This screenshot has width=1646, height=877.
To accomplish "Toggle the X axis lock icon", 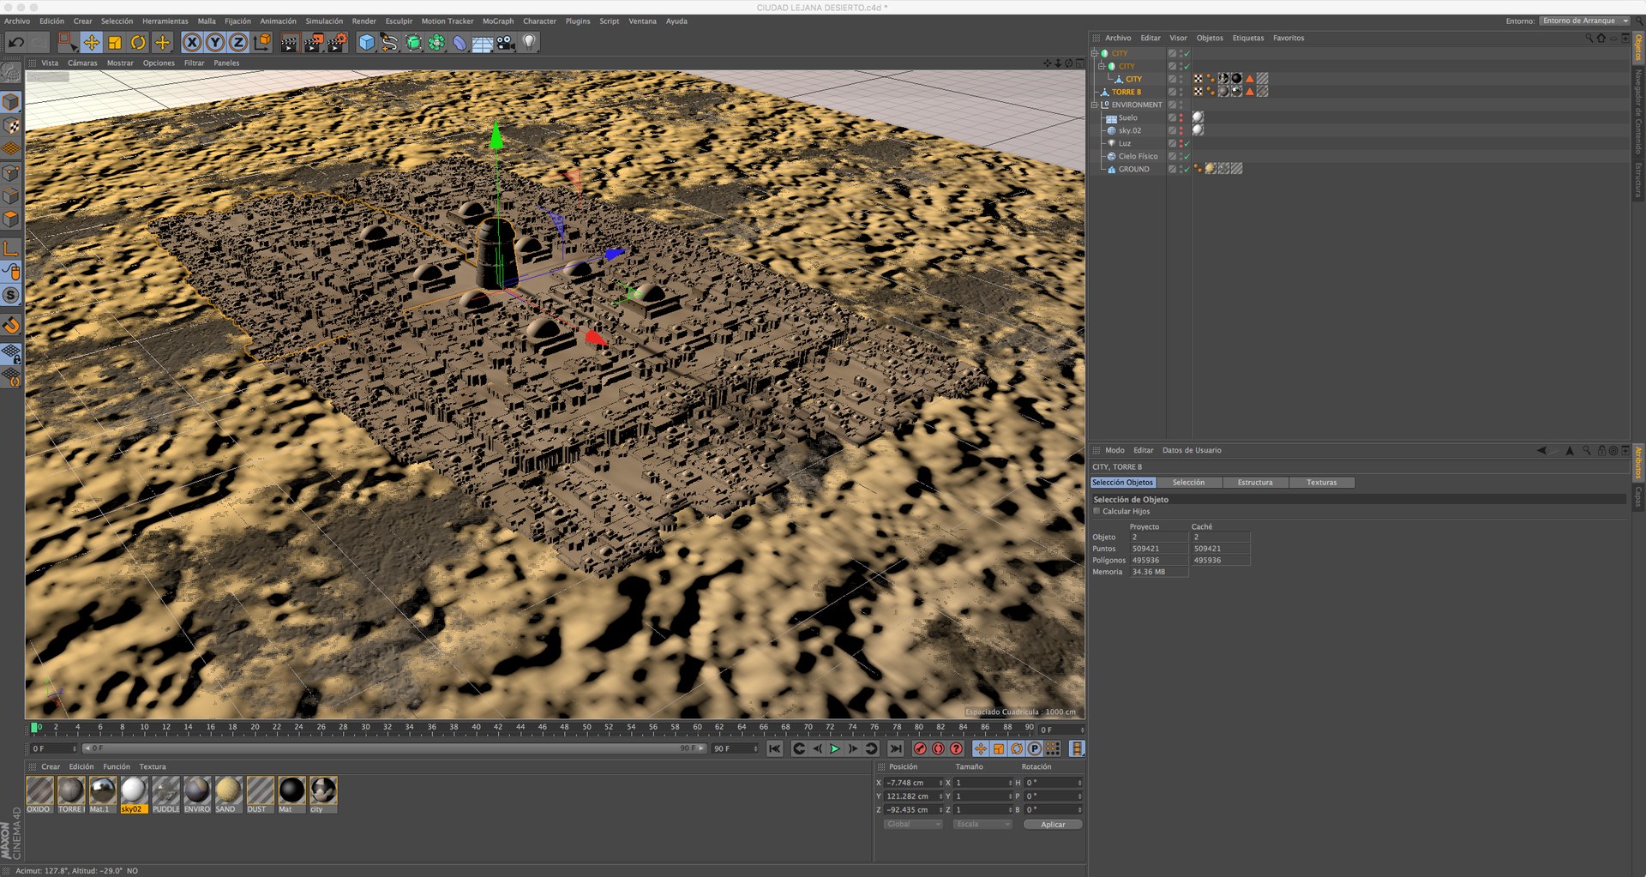I will (x=192, y=42).
